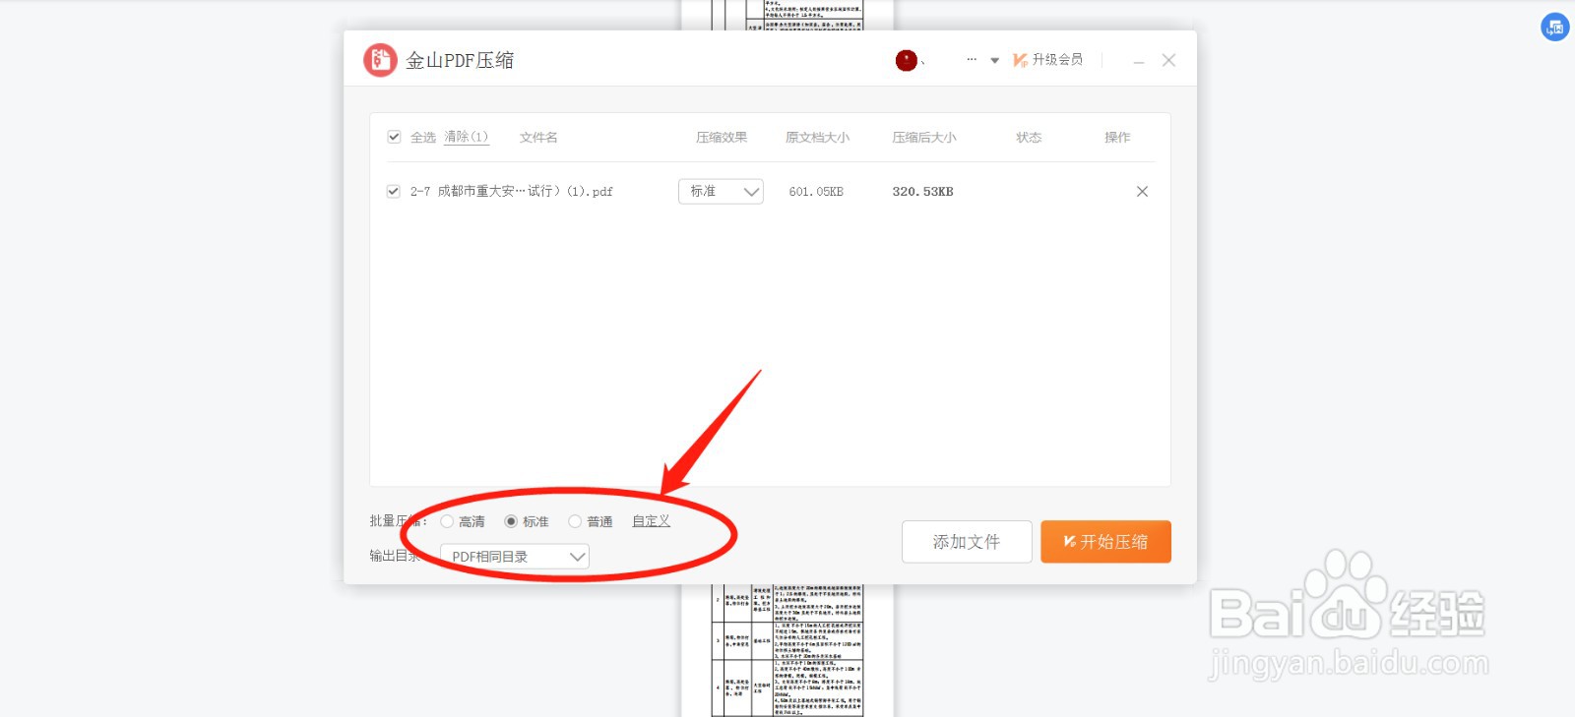1575x717 pixels.
Task: Select the 普通 radio button
Action: [x=575, y=521]
